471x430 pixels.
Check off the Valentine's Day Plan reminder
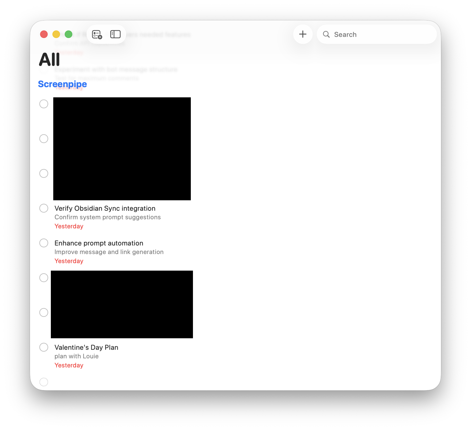point(44,347)
